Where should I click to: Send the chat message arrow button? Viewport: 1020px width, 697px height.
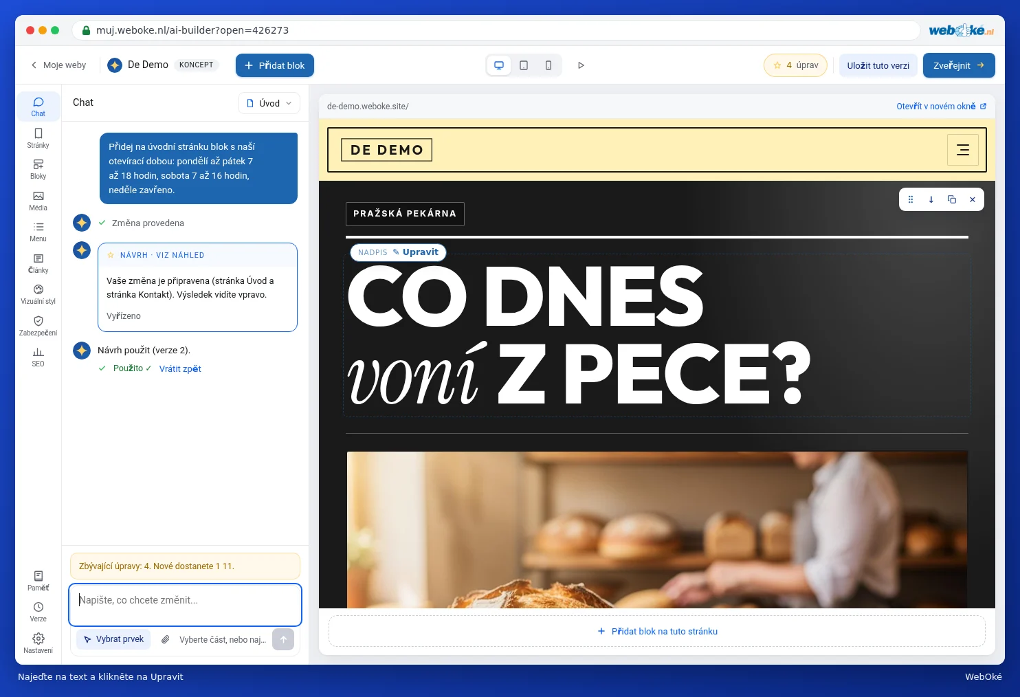point(283,639)
